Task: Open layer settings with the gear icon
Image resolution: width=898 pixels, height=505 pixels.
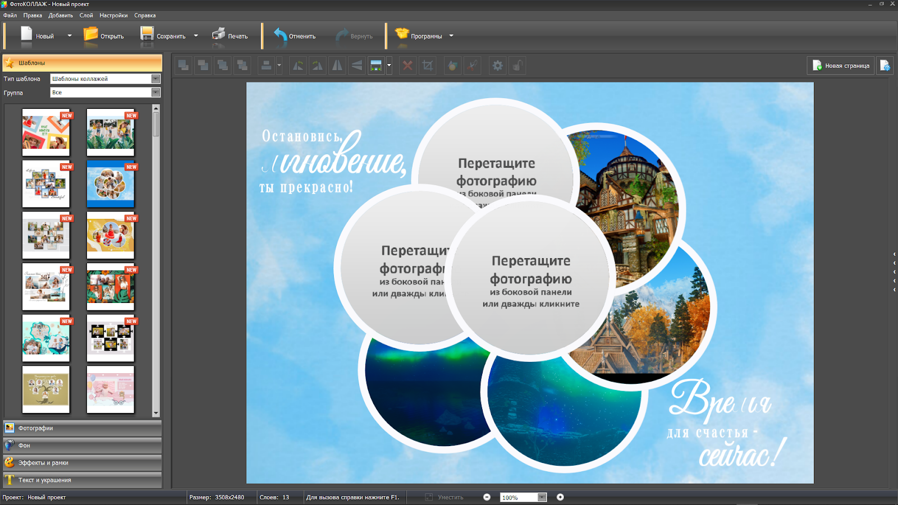Action: click(x=497, y=66)
